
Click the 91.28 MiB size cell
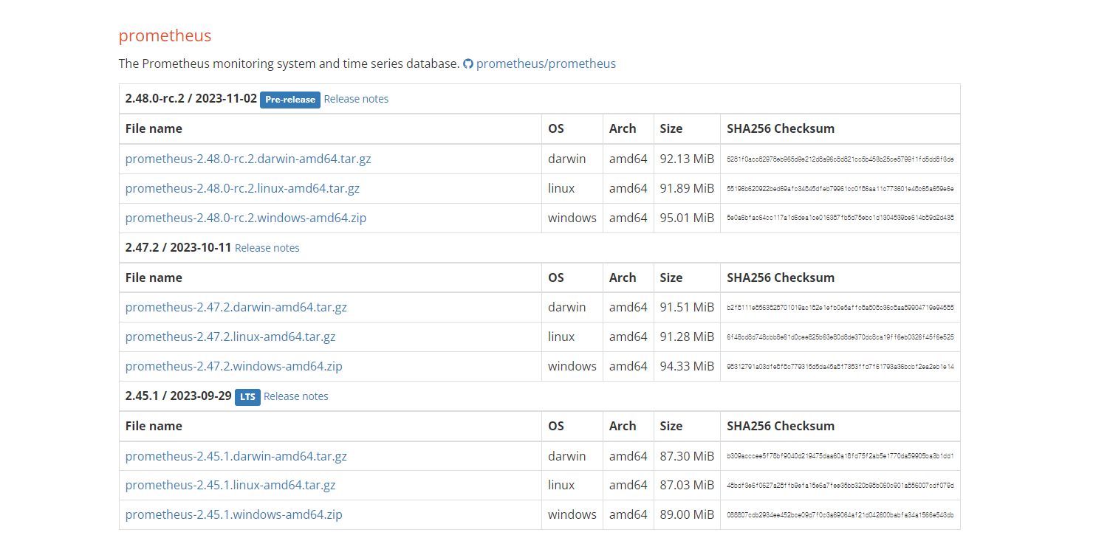687,337
